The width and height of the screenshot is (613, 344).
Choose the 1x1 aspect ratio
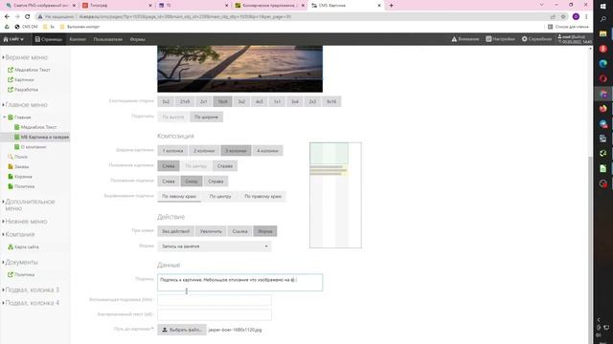click(277, 101)
